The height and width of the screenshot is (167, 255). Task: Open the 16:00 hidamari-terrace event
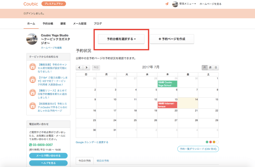click(x=167, y=105)
